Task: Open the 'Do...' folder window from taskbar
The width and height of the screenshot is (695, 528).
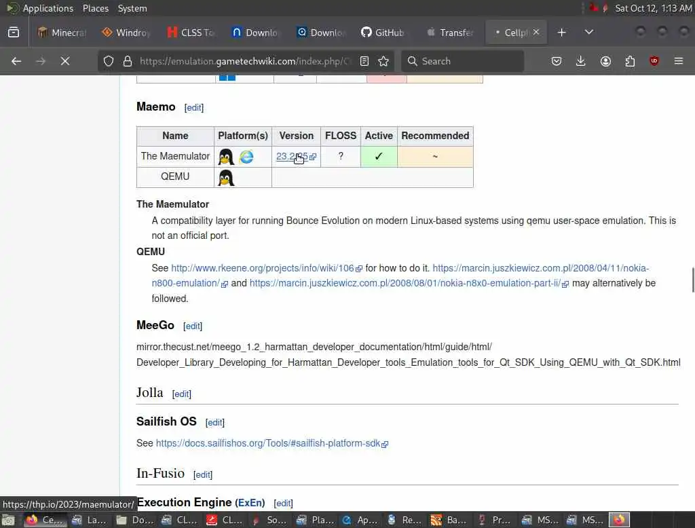Action: [x=135, y=520]
